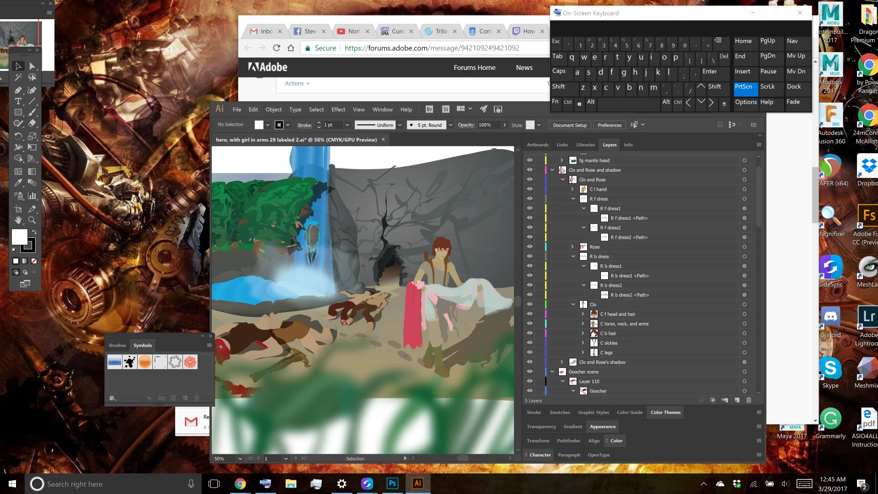Hide the Rose layer visibility
878x494 pixels.
coord(530,247)
